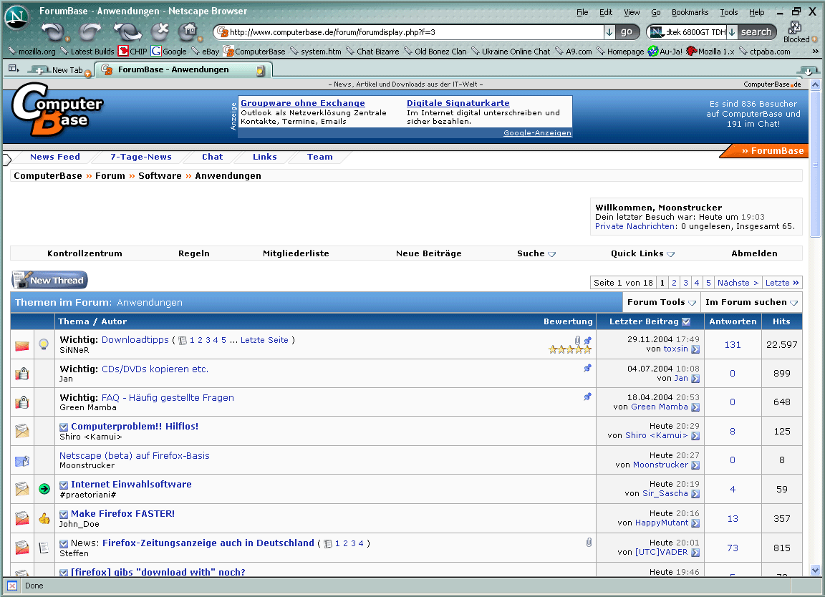
Task: Click the Netscape N throbber logo
Action: (x=17, y=17)
